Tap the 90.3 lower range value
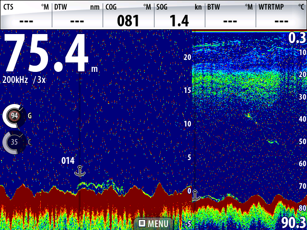This screenshot has height=230, width=307. click(x=294, y=223)
